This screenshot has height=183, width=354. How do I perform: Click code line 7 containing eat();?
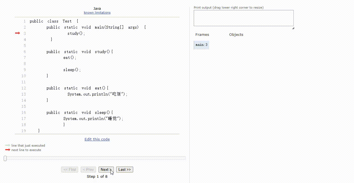click(70, 58)
